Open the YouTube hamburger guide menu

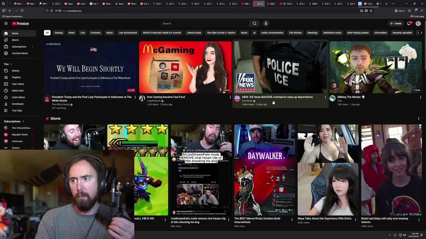tap(6, 24)
